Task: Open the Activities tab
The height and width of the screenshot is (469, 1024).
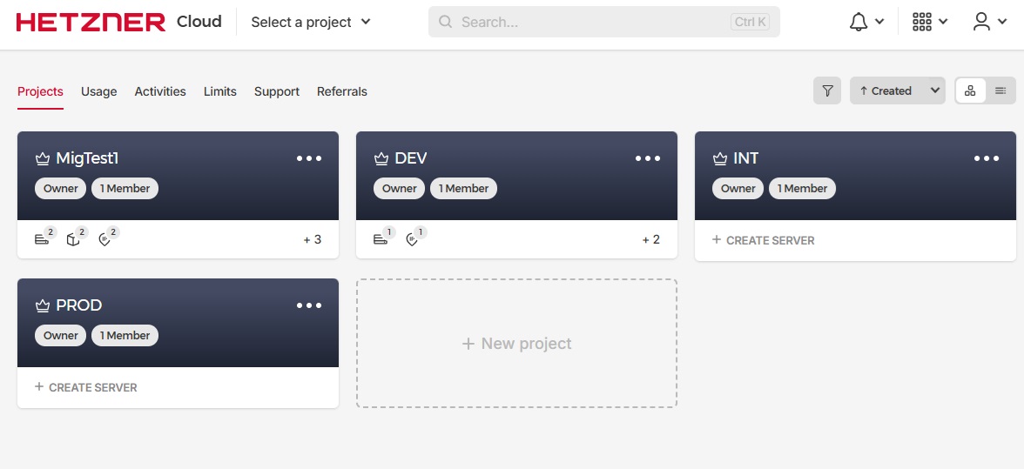Action: coord(160,91)
